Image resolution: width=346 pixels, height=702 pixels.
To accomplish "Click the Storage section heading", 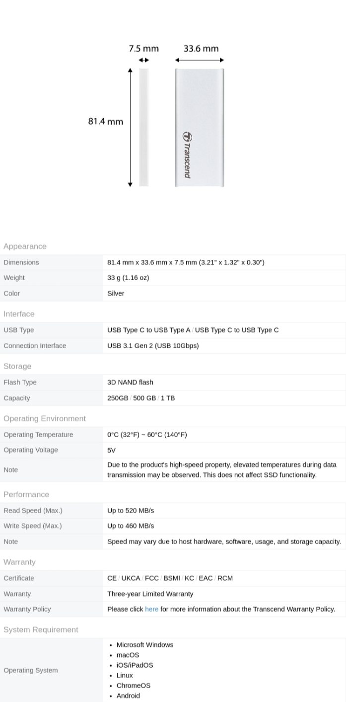I will pos(17,366).
